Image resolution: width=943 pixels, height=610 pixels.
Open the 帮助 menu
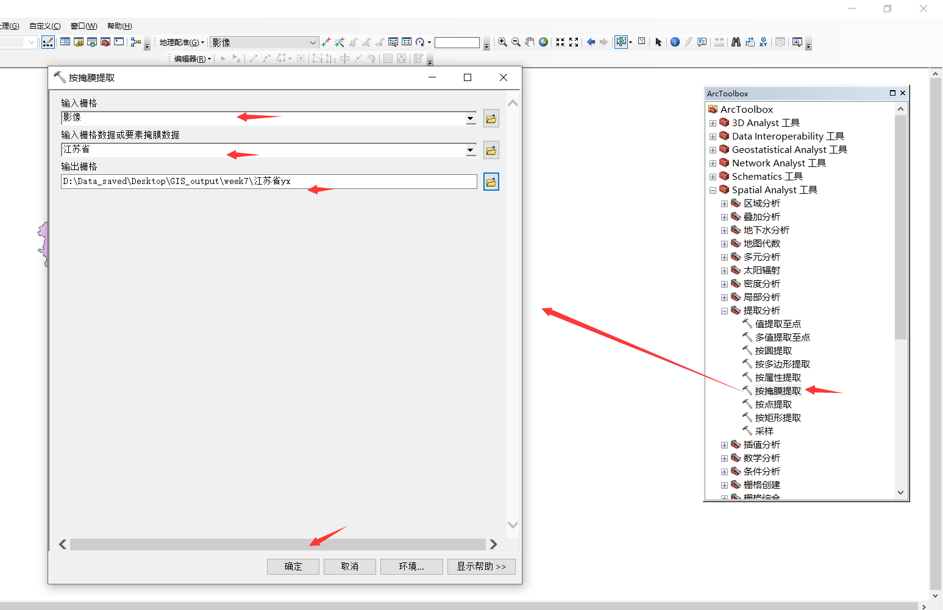point(119,26)
